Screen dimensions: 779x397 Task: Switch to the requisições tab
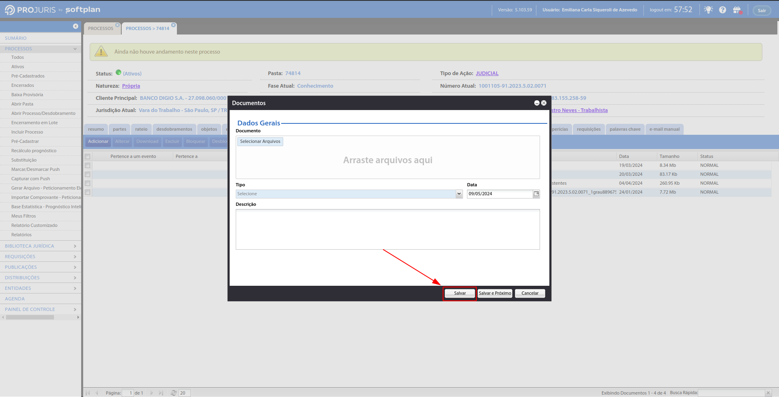(588, 129)
